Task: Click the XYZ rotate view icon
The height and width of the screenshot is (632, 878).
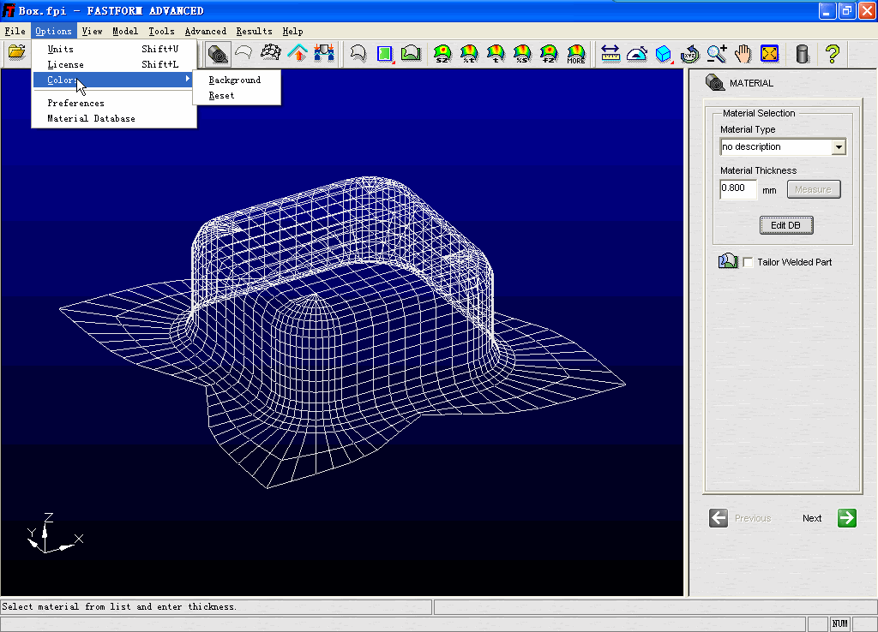Action: coord(690,54)
